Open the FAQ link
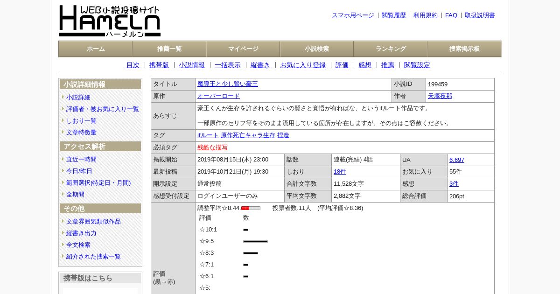Viewport: 560px width, 294px height. pyautogui.click(x=451, y=15)
